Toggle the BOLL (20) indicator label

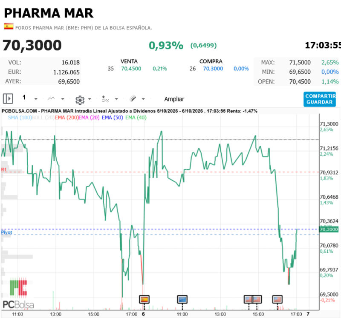click(x=43, y=118)
